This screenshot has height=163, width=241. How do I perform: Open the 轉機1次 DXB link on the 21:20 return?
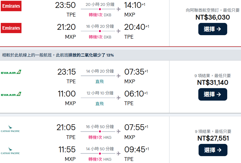pos(100,37)
